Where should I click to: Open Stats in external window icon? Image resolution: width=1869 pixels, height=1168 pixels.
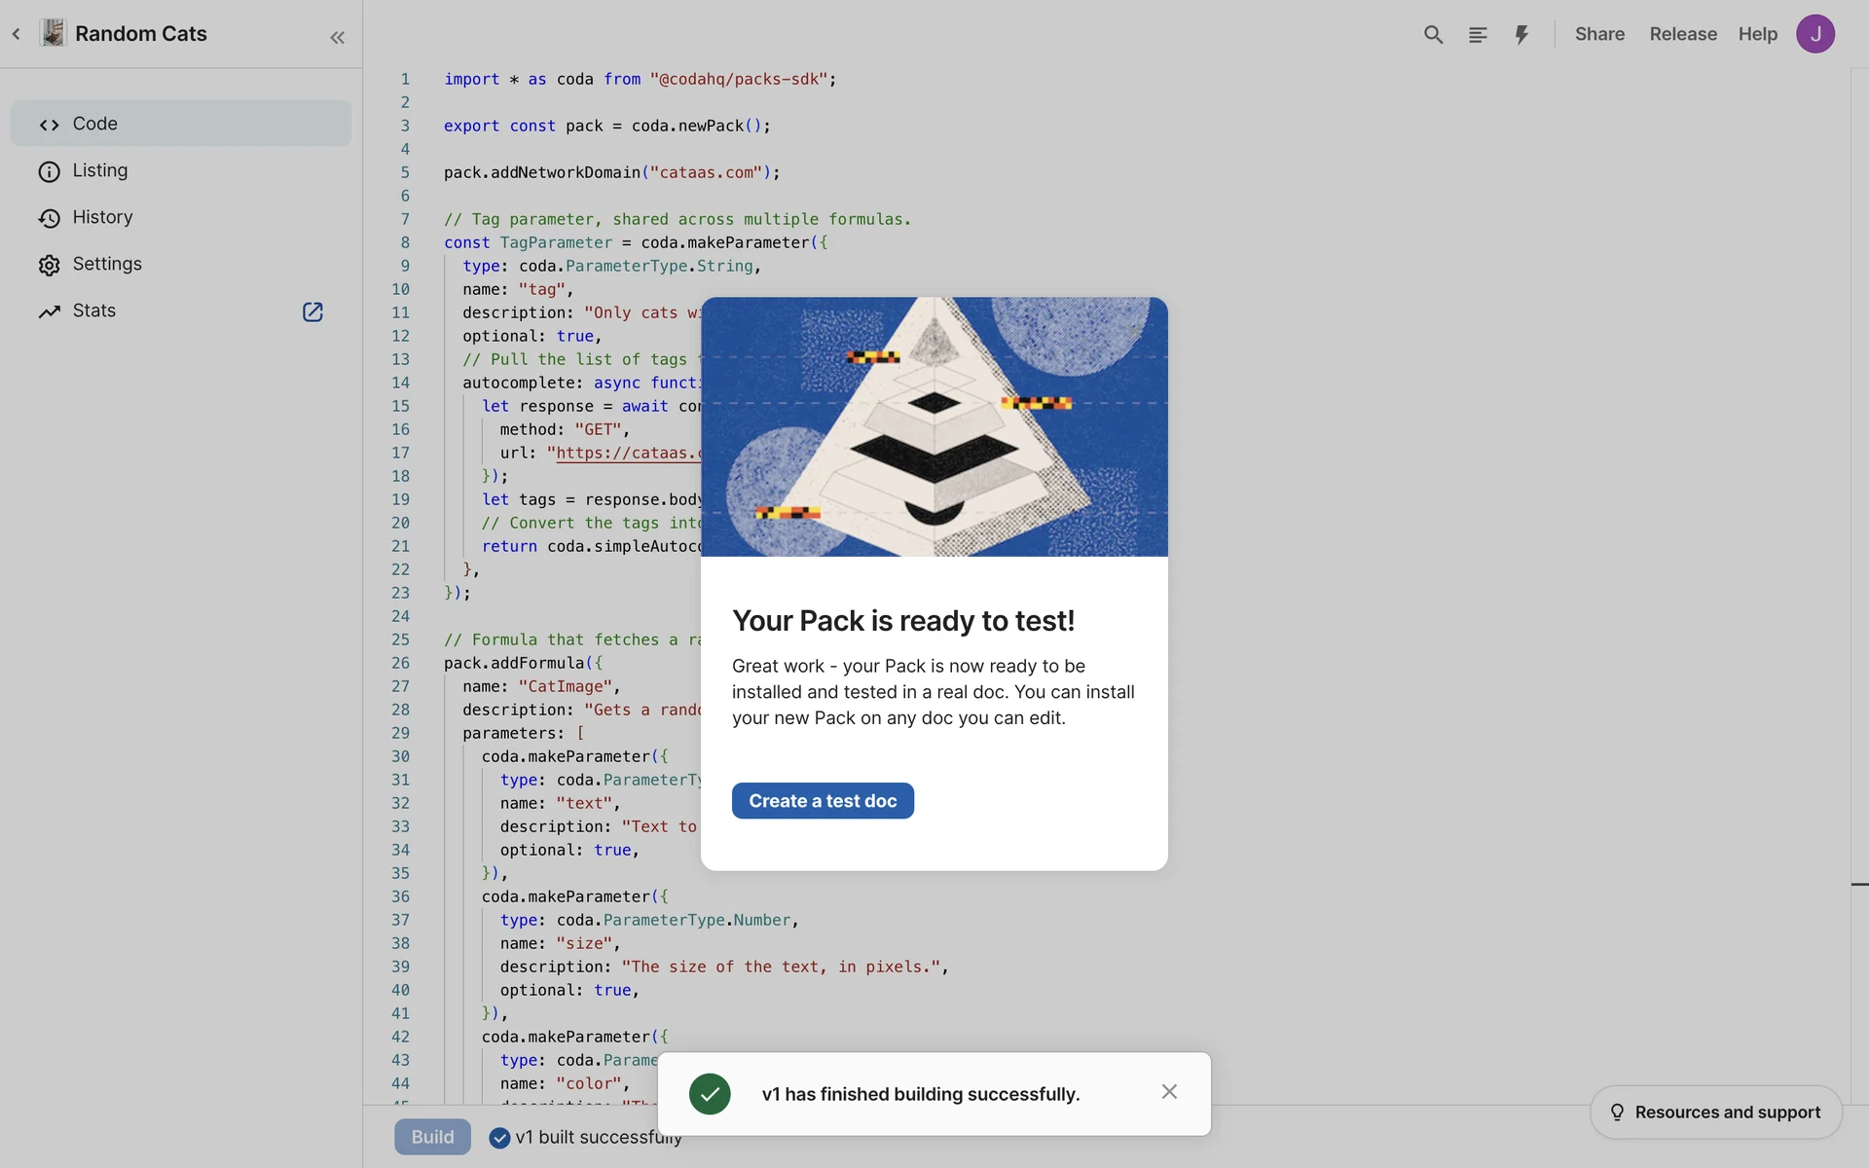(x=312, y=311)
